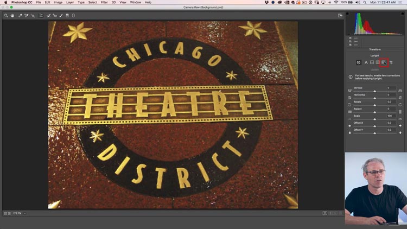Apply Full Upright correction
Image resolution: width=407 pixels, height=229 pixels.
pos(384,62)
